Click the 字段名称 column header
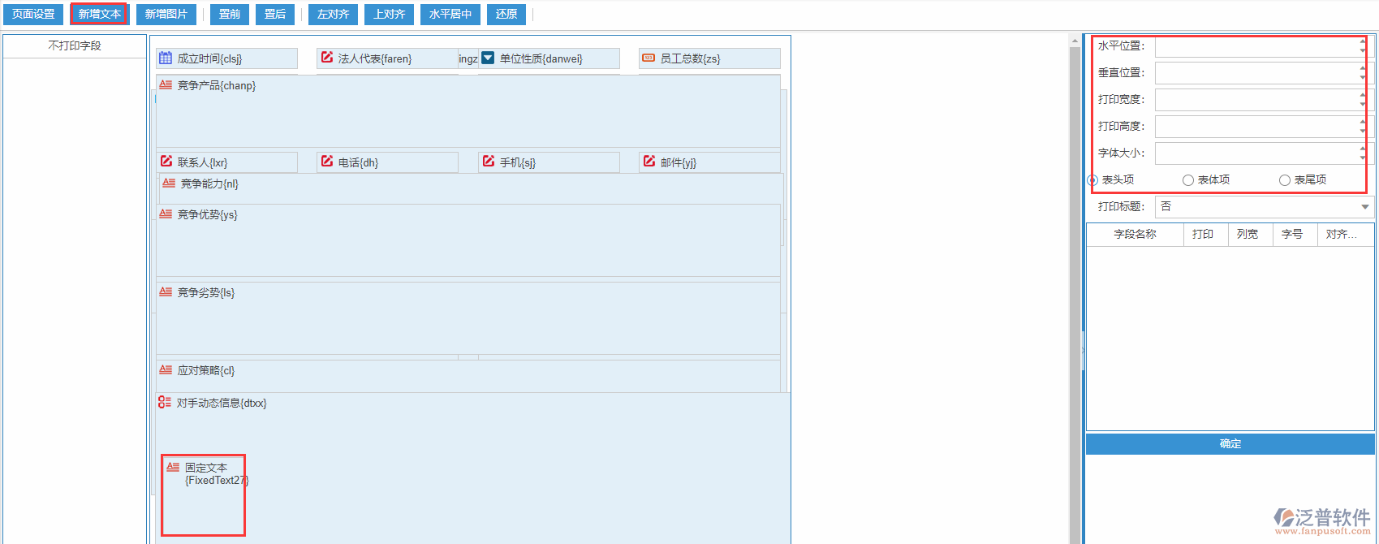 1135,234
